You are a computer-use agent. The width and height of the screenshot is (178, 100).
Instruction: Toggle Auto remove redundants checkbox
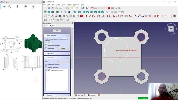click(x=46, y=45)
